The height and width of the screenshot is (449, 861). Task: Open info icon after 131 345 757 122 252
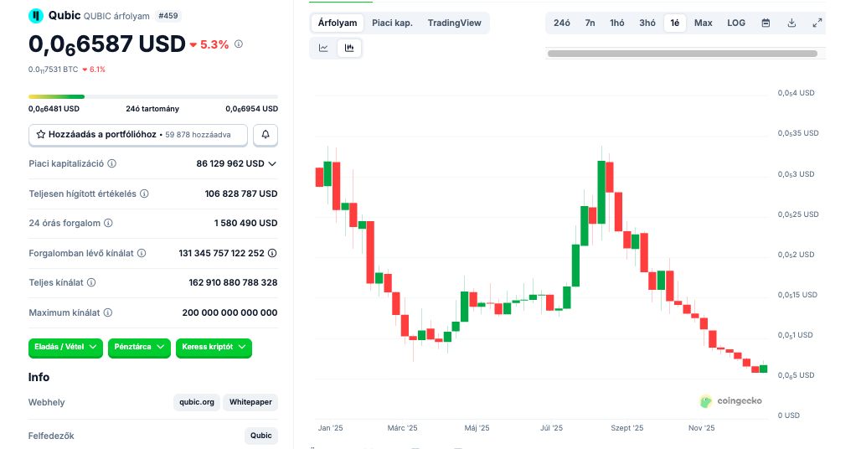[272, 253]
